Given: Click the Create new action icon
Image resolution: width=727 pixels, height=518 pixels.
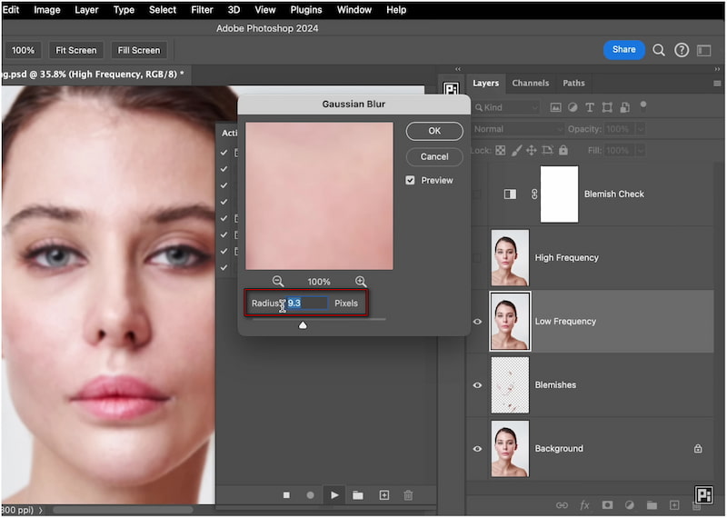Looking at the screenshot, I should (x=383, y=495).
